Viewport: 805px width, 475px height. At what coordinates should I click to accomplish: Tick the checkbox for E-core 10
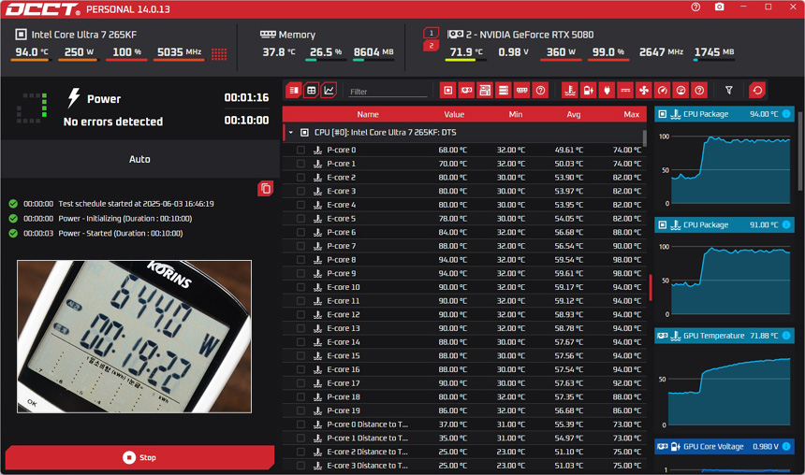(300, 287)
